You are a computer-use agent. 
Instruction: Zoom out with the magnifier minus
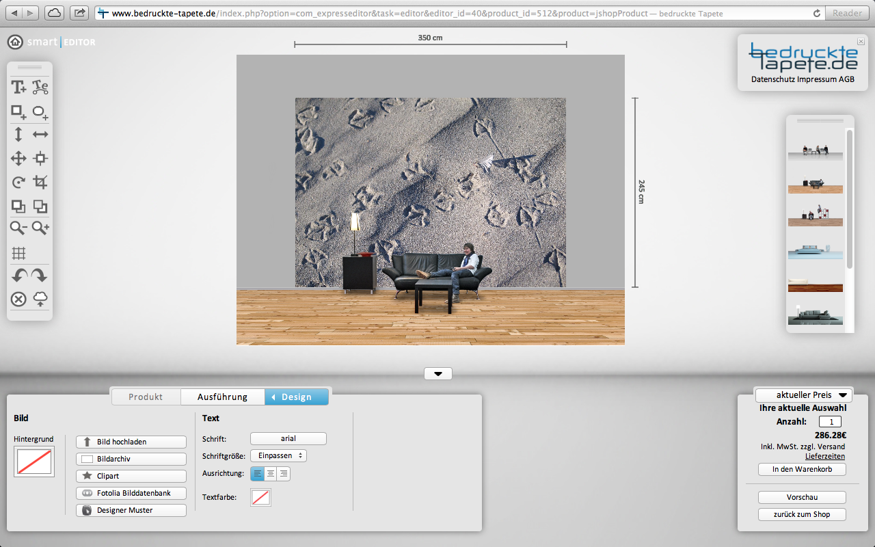(18, 228)
